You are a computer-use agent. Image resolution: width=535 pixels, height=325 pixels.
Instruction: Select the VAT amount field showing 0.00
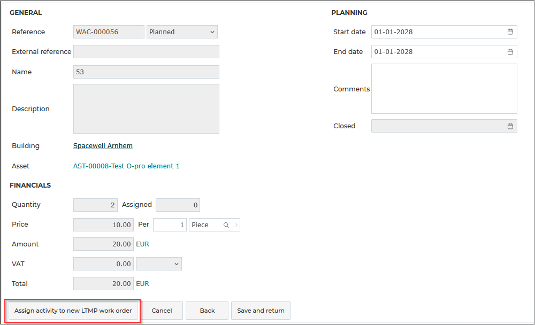pyautogui.click(x=103, y=264)
